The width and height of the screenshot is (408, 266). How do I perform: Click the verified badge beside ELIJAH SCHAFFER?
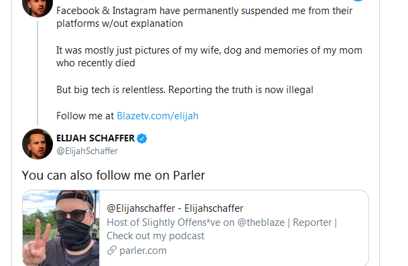tap(142, 139)
